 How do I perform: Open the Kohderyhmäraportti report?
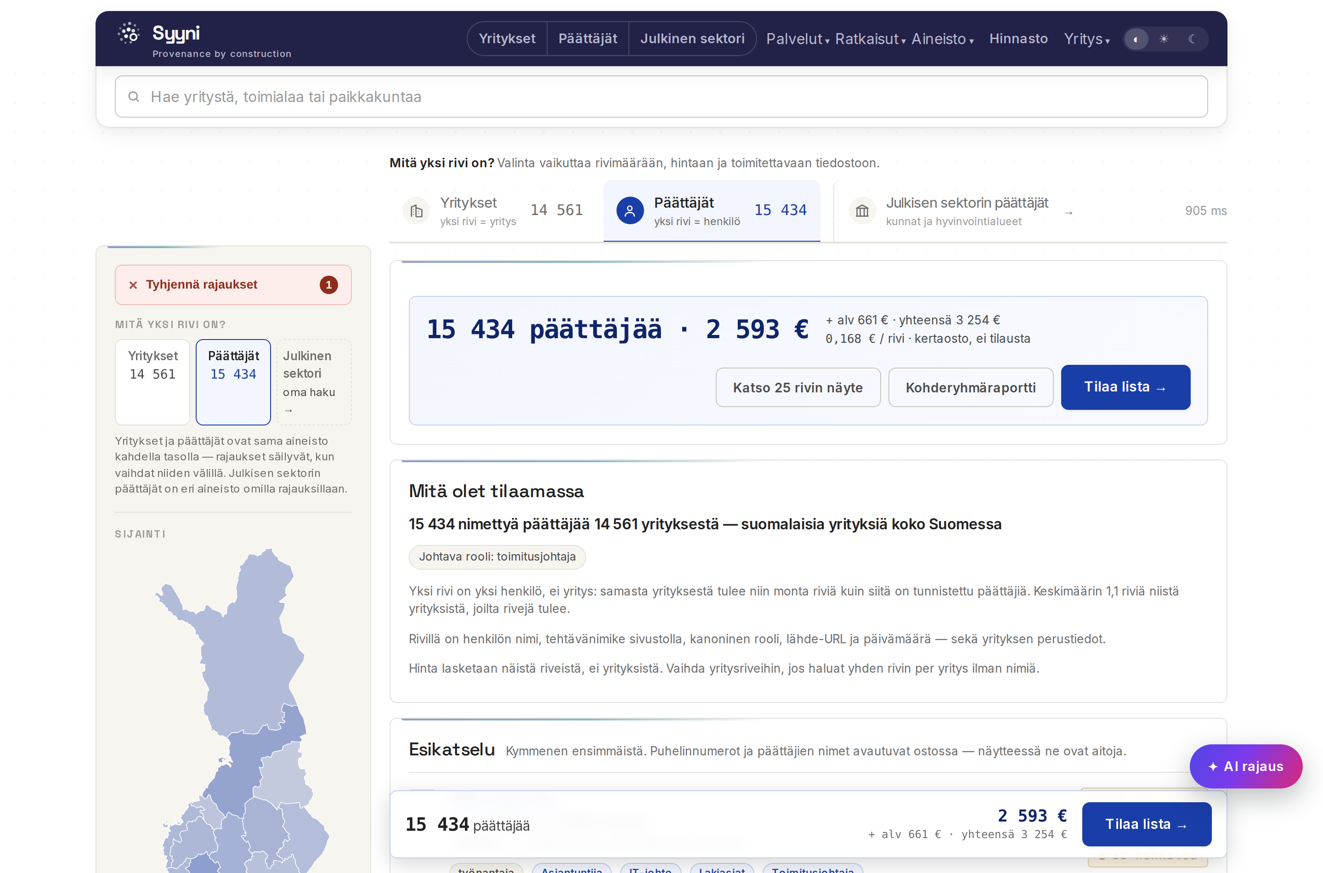pyautogui.click(x=970, y=387)
